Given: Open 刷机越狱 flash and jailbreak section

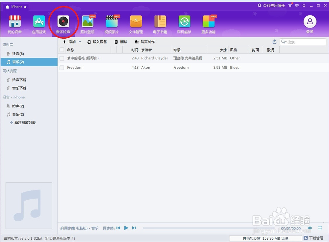Looking at the screenshot, I should coord(184,24).
